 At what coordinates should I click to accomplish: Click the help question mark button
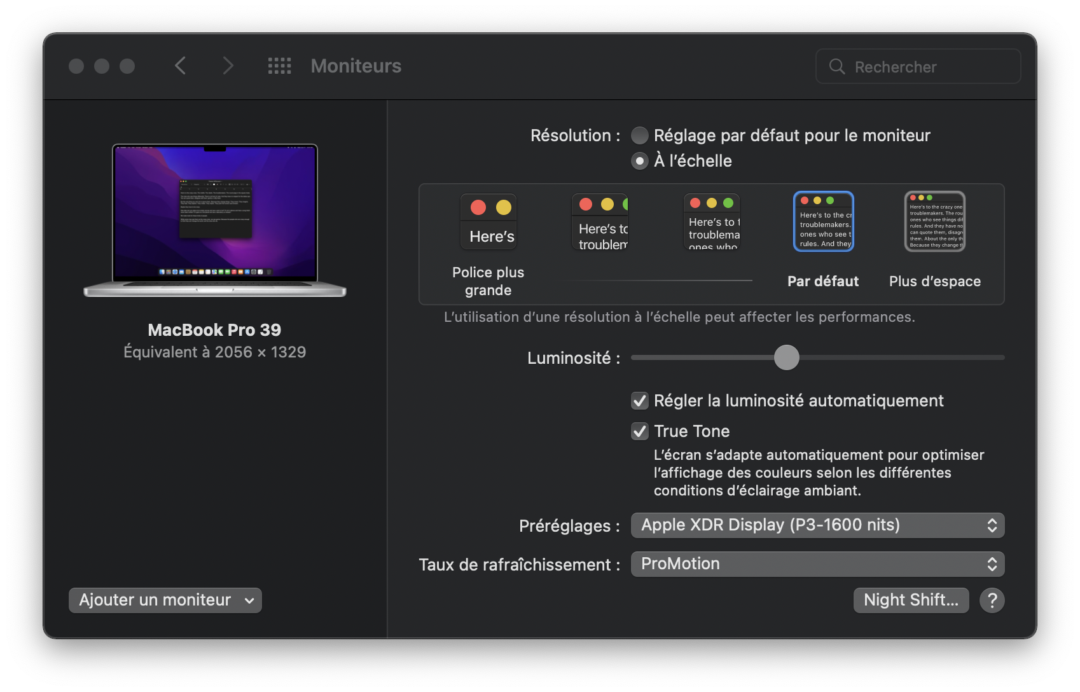[x=992, y=600]
